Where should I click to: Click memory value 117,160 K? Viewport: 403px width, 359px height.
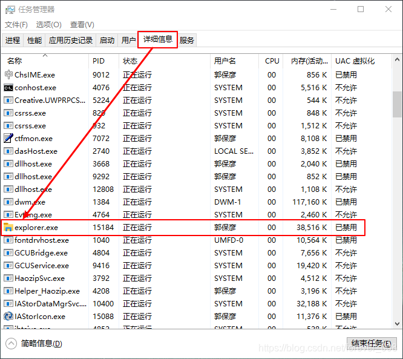tap(310, 202)
